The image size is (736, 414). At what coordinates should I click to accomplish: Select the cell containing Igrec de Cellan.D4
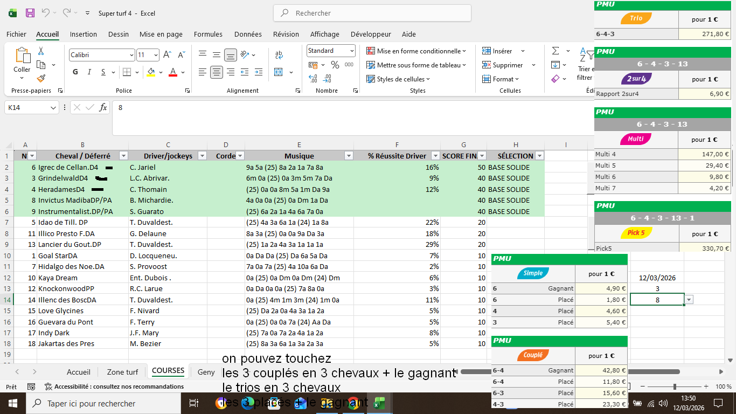[82, 167]
